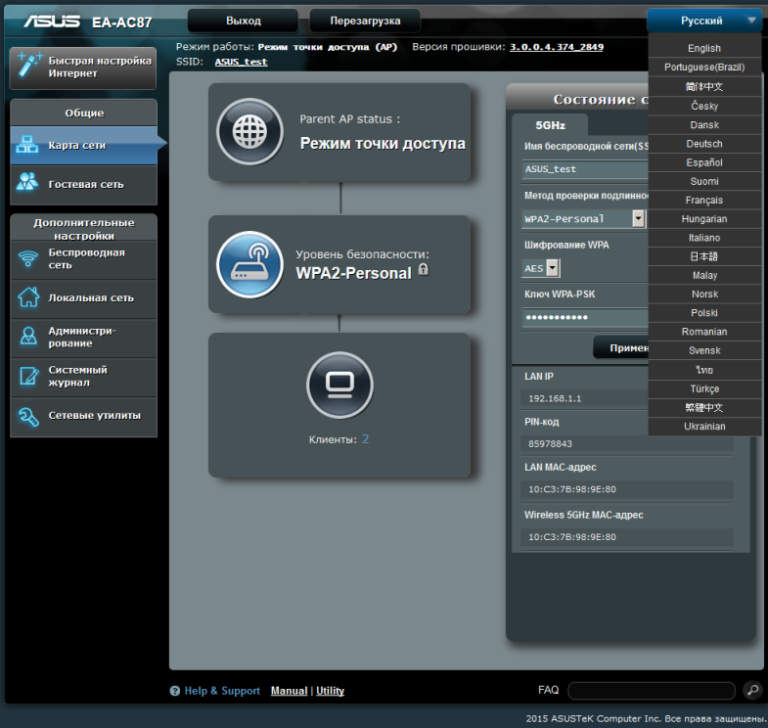Choose Italiano language option

pyautogui.click(x=704, y=238)
